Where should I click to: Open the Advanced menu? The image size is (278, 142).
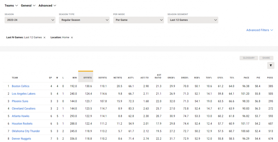(47, 5)
